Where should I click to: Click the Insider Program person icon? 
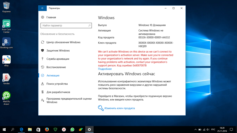click(x=42, y=100)
